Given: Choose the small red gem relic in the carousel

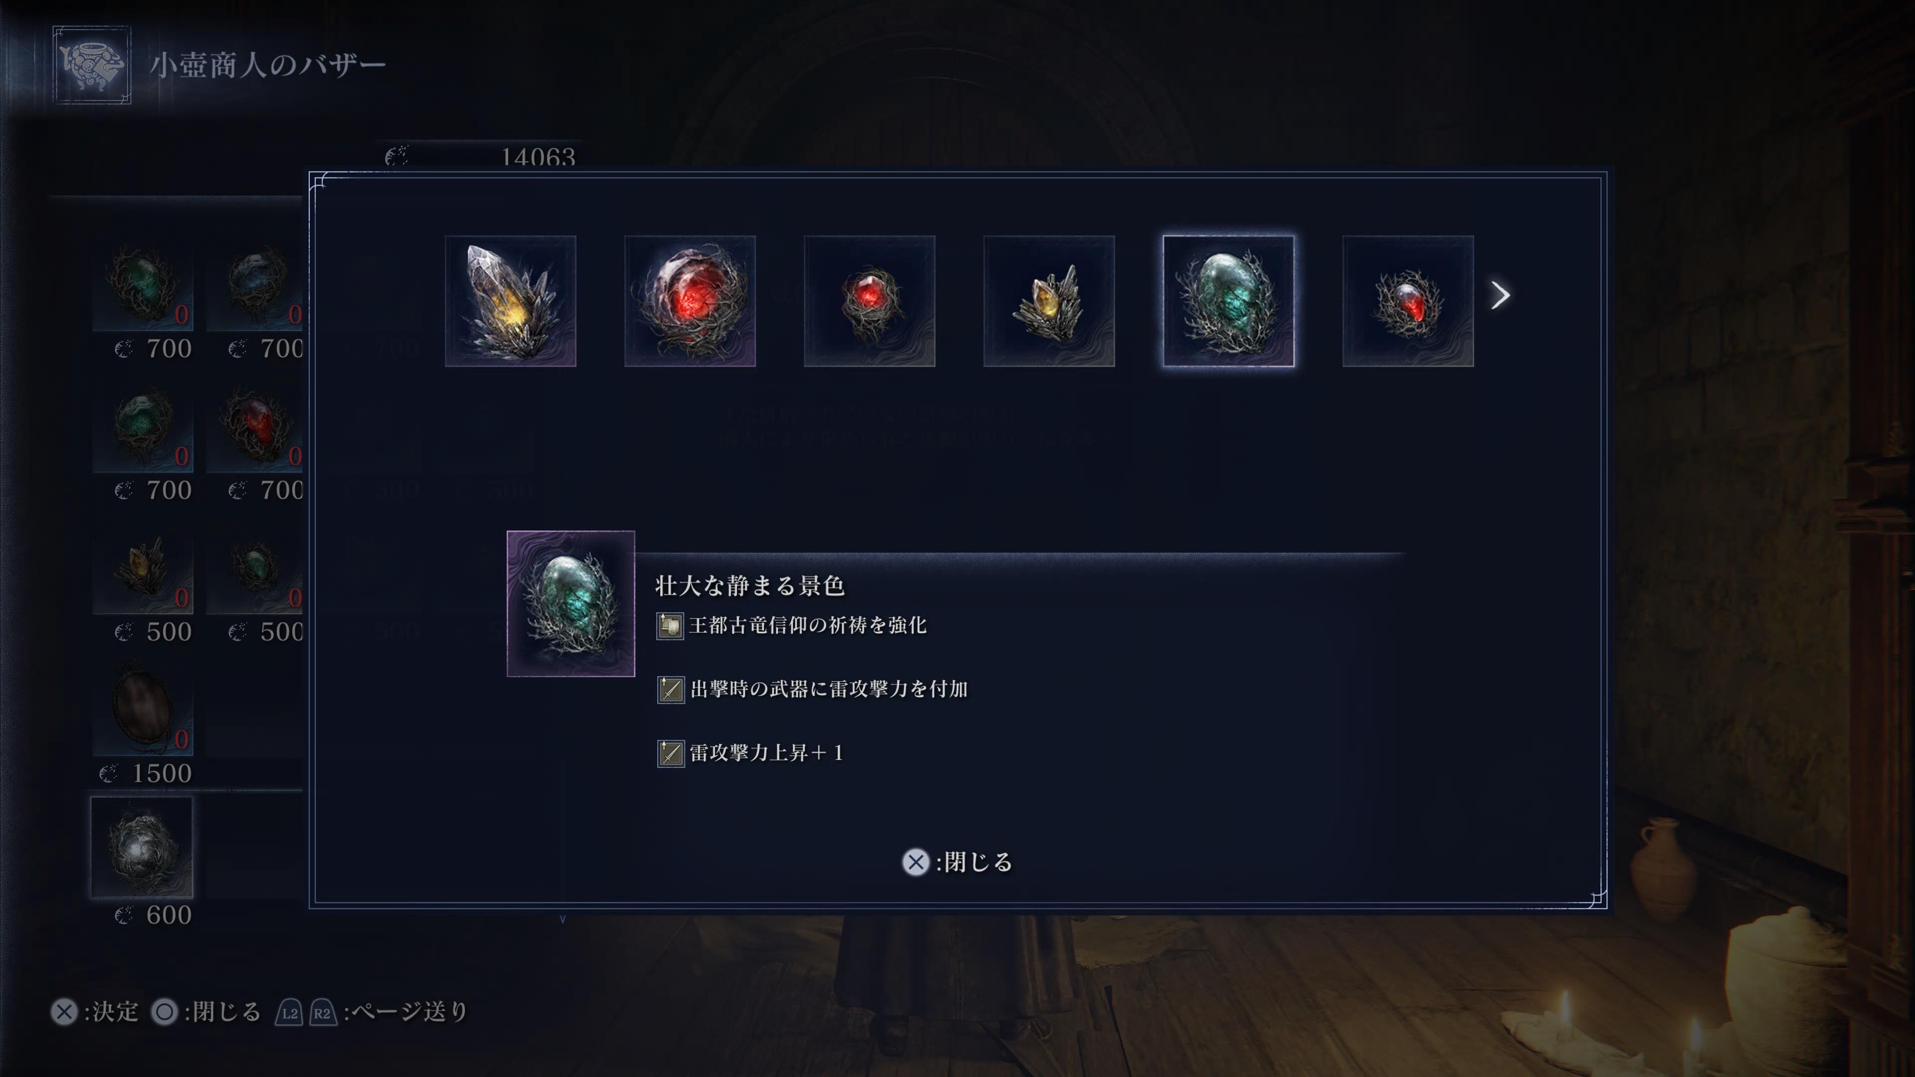Looking at the screenshot, I should tap(870, 301).
